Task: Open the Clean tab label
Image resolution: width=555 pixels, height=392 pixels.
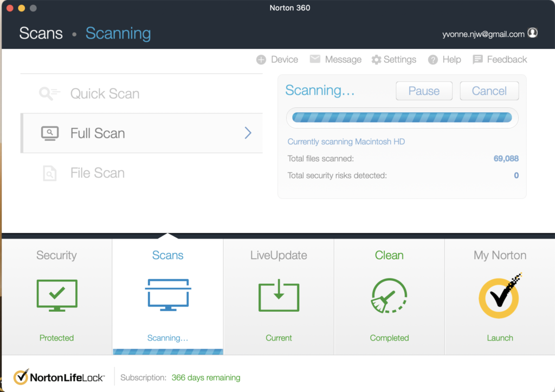Action: pyautogui.click(x=389, y=255)
